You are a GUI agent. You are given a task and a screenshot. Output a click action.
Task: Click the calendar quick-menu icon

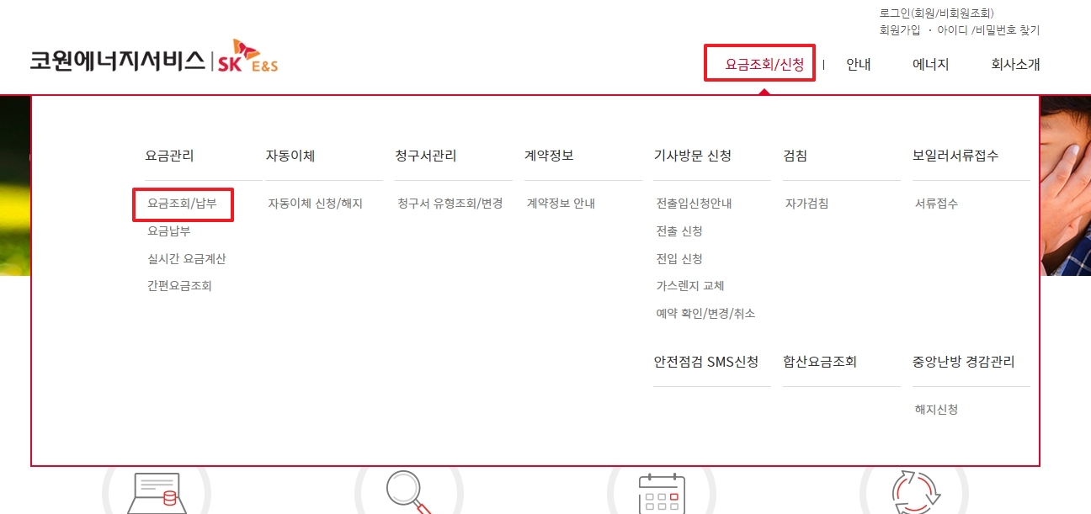click(663, 501)
